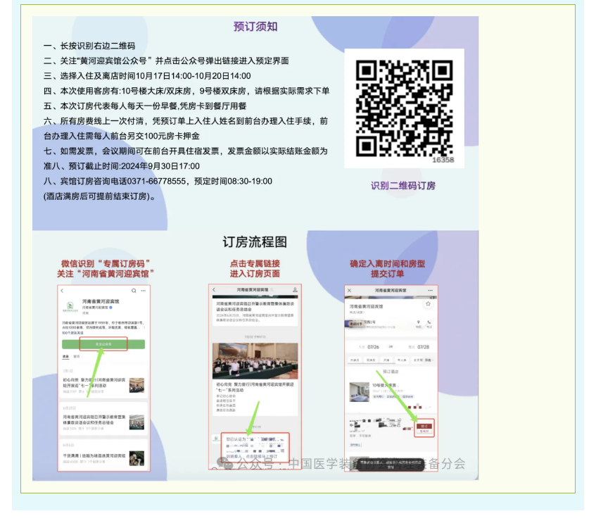The height and width of the screenshot is (523, 596).
Task: Select the 服务 tab in left phone
Action: [77, 357]
